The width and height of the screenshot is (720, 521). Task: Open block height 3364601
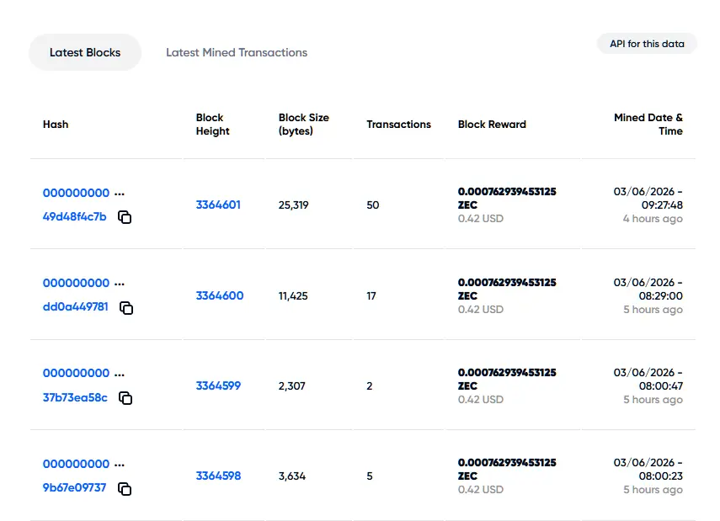[218, 205]
